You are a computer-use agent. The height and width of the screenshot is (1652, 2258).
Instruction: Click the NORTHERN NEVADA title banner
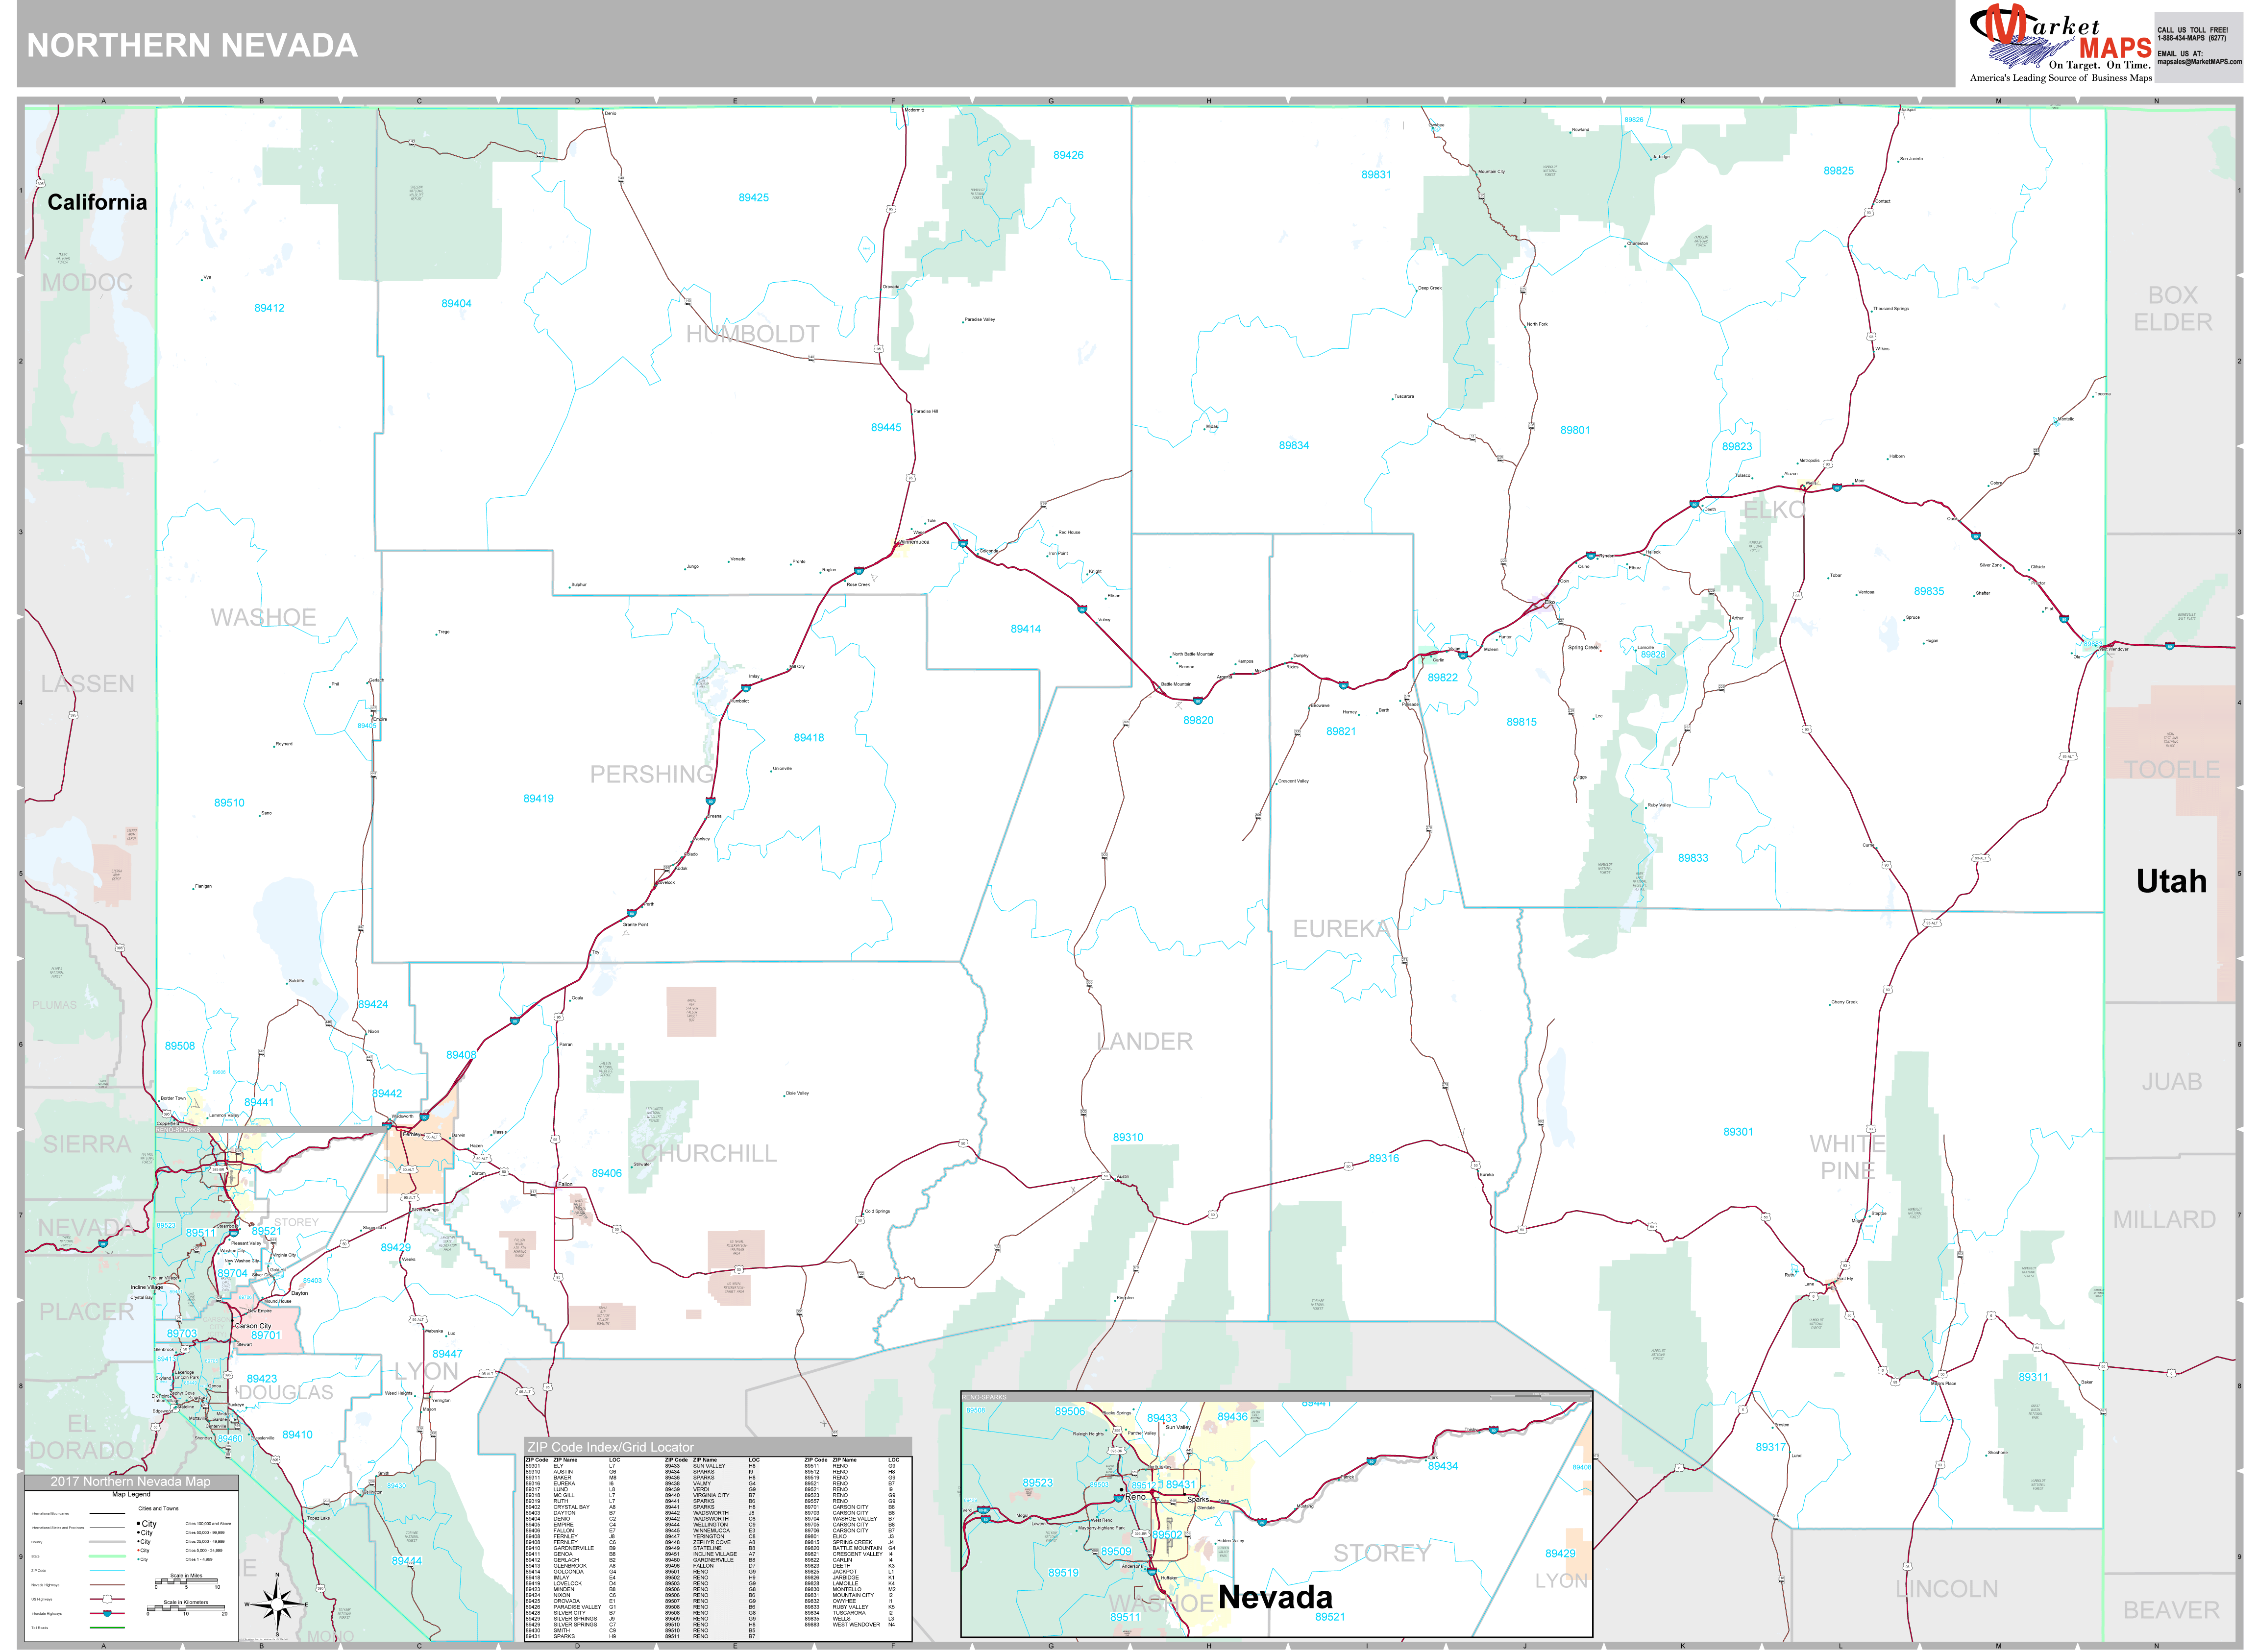[190, 45]
